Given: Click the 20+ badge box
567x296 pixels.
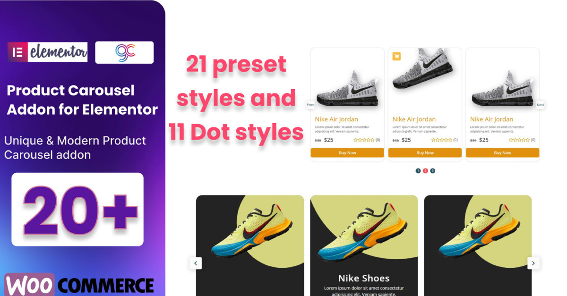Looking at the screenshot, I should click(77, 210).
